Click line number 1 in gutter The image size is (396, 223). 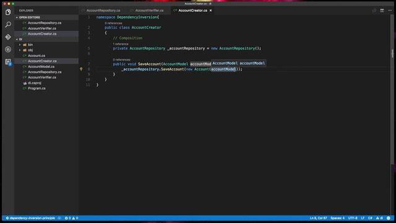coord(88,17)
